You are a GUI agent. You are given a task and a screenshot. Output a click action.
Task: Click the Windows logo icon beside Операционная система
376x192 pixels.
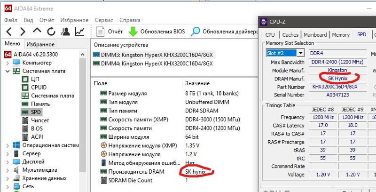(x=16, y=145)
